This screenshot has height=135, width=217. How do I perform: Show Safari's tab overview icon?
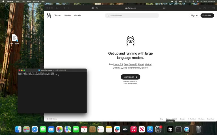214,8
